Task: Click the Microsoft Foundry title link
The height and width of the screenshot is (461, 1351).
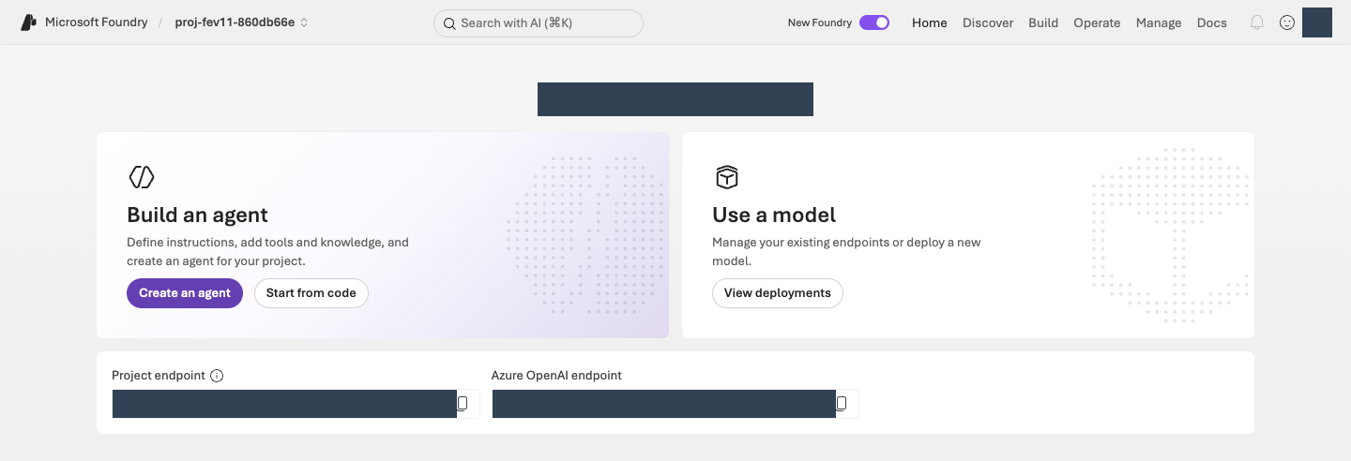Action: coord(96,22)
